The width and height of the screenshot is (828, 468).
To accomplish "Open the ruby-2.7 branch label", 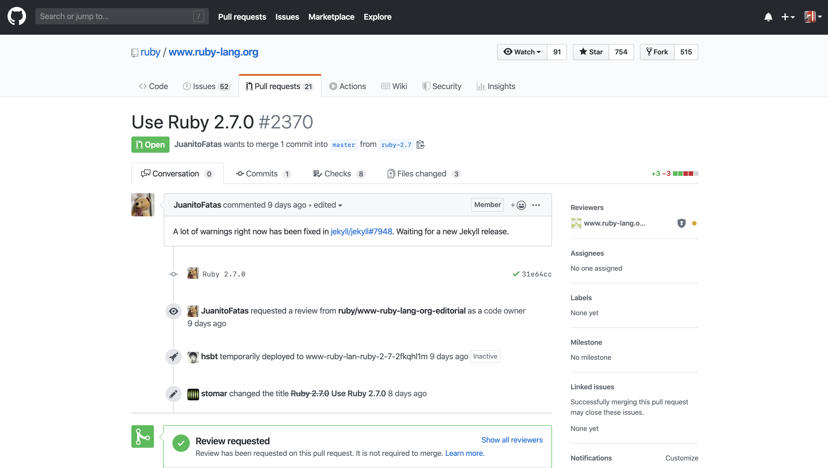I will [396, 145].
